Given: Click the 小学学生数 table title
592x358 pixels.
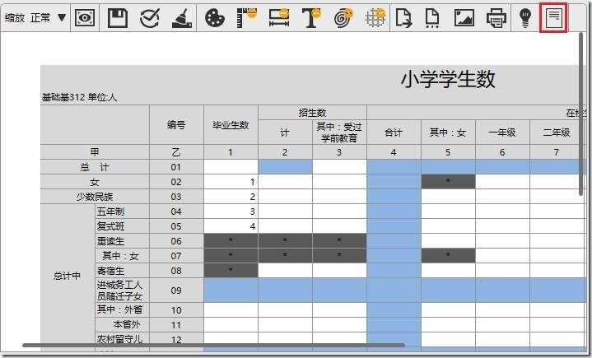Looking at the screenshot, I should click(448, 80).
